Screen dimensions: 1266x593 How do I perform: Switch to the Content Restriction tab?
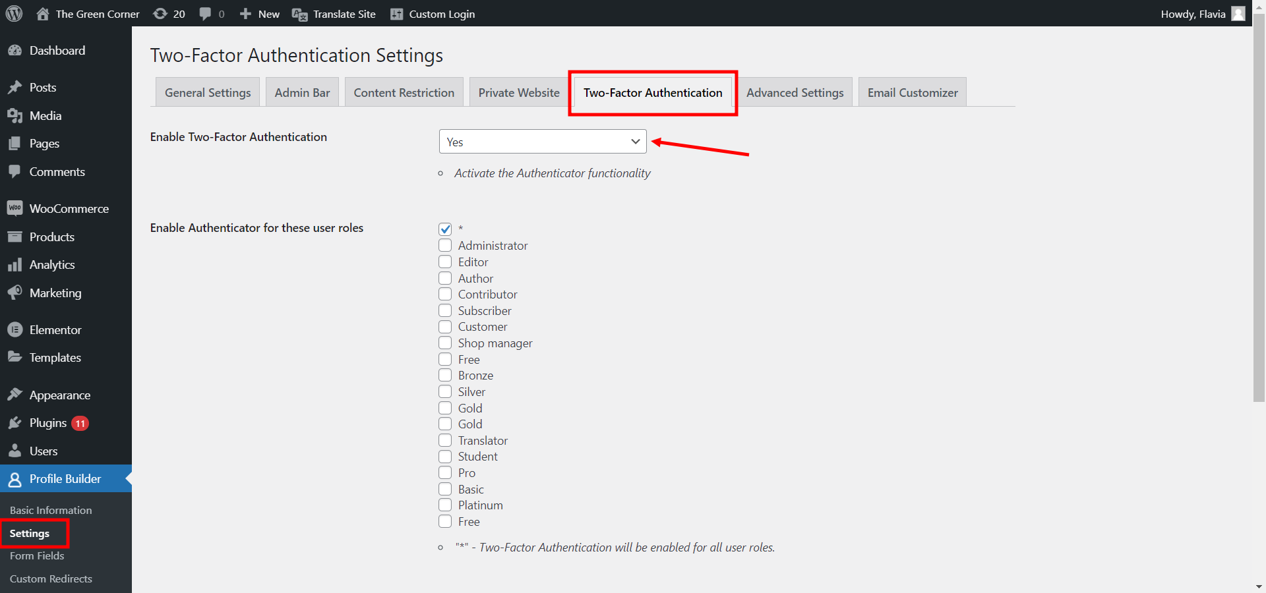pyautogui.click(x=404, y=92)
